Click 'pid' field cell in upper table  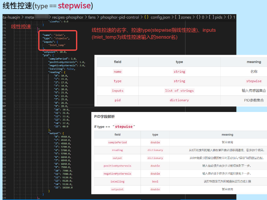[118, 100]
